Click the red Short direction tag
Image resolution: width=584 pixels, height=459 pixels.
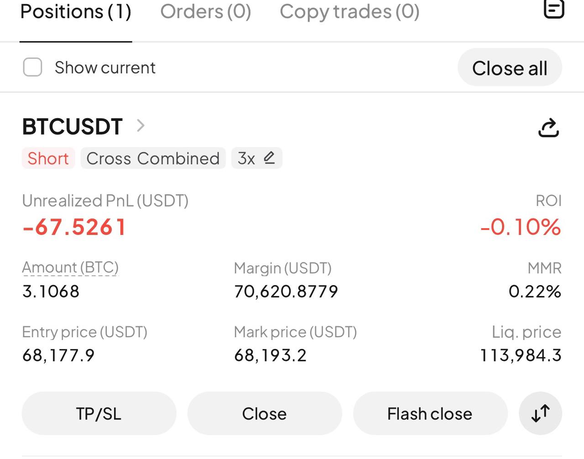point(48,158)
